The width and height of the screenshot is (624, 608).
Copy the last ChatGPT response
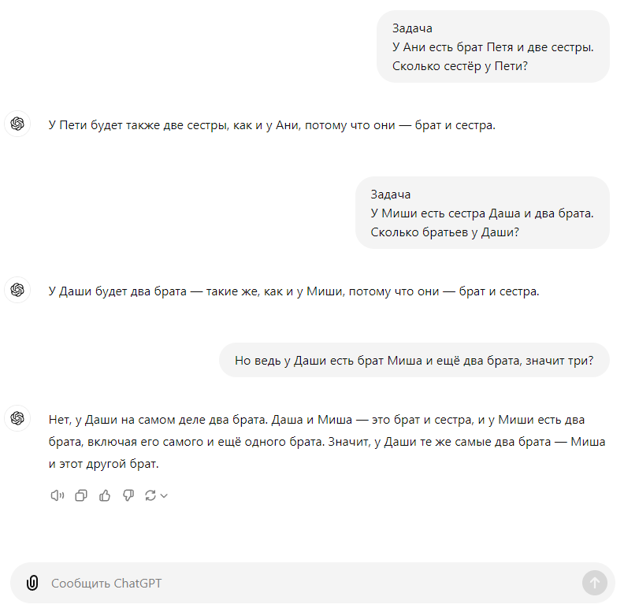tap(80, 495)
